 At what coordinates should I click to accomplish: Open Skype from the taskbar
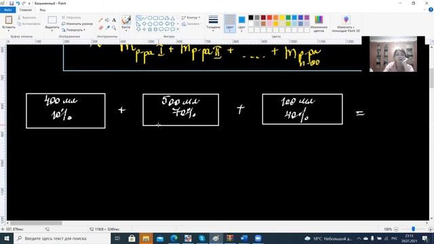point(202,238)
